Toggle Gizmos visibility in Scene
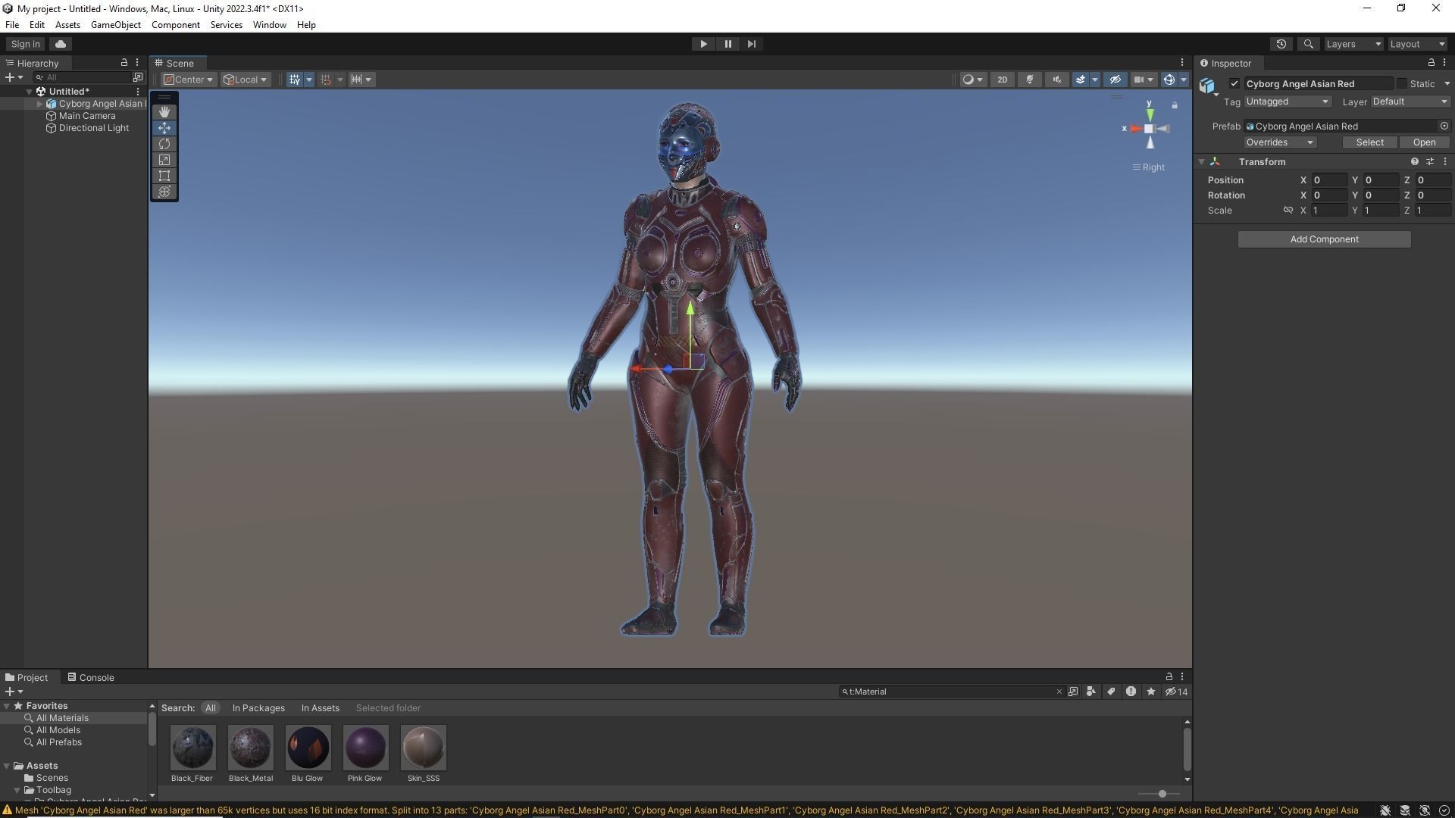The height and width of the screenshot is (818, 1455). [1169, 80]
